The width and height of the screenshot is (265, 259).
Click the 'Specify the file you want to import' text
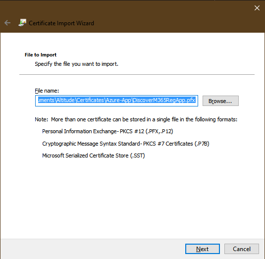pyautogui.click(x=76, y=64)
